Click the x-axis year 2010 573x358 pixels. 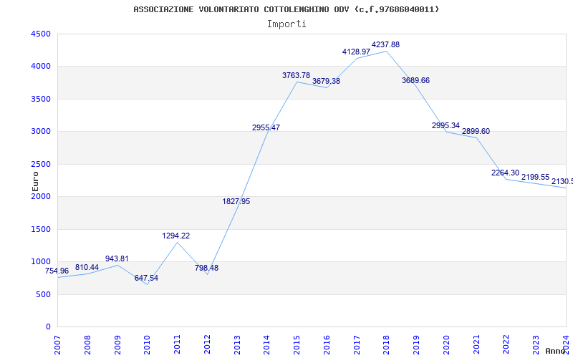pyautogui.click(x=147, y=345)
